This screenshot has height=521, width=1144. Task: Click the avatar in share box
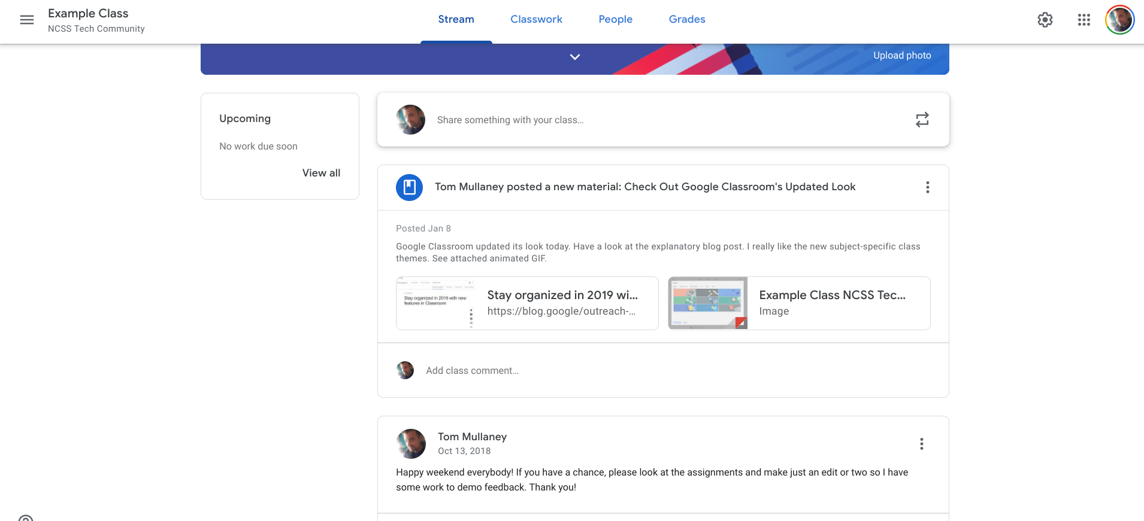coord(411,120)
